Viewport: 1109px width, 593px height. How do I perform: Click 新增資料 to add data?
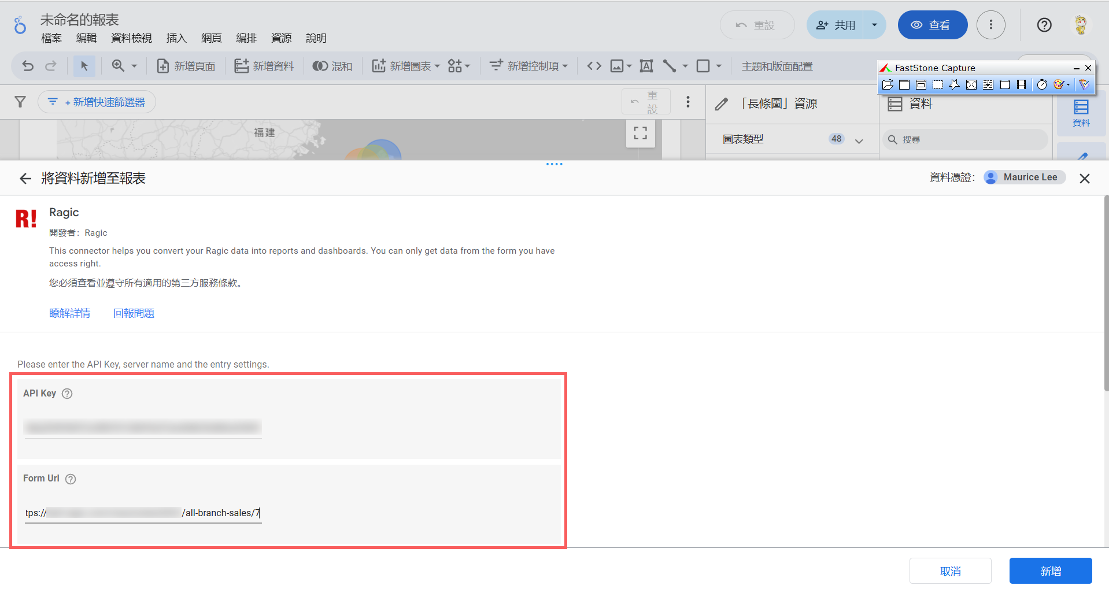click(x=264, y=66)
